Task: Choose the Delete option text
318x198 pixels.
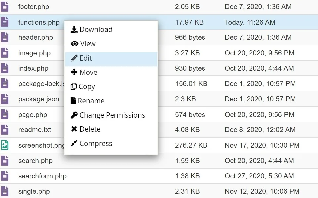Action: [90, 129]
